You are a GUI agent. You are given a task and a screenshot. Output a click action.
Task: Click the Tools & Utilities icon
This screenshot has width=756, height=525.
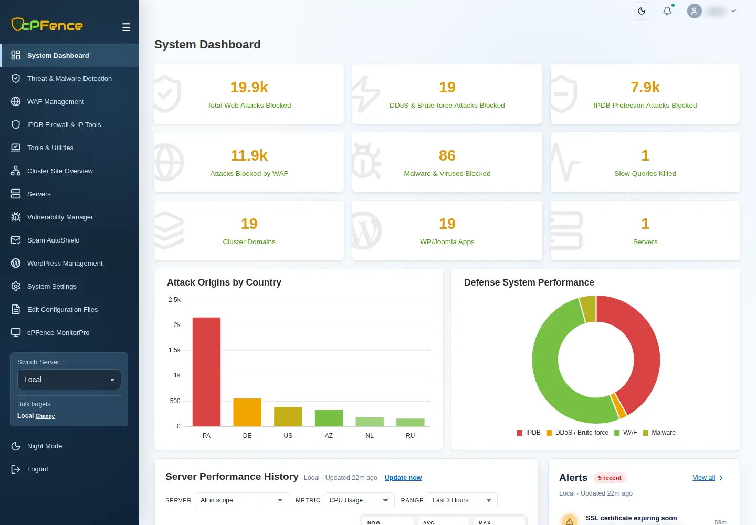tap(16, 148)
